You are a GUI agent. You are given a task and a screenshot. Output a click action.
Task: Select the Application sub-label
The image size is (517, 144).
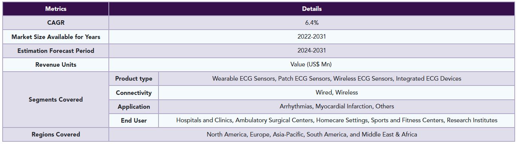point(134,106)
